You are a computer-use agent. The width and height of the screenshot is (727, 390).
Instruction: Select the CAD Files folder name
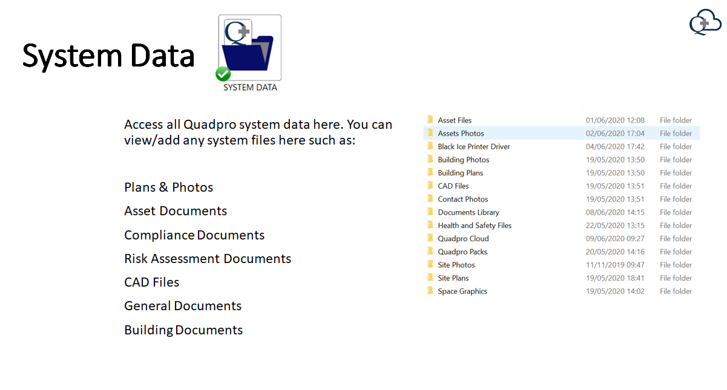click(x=453, y=186)
